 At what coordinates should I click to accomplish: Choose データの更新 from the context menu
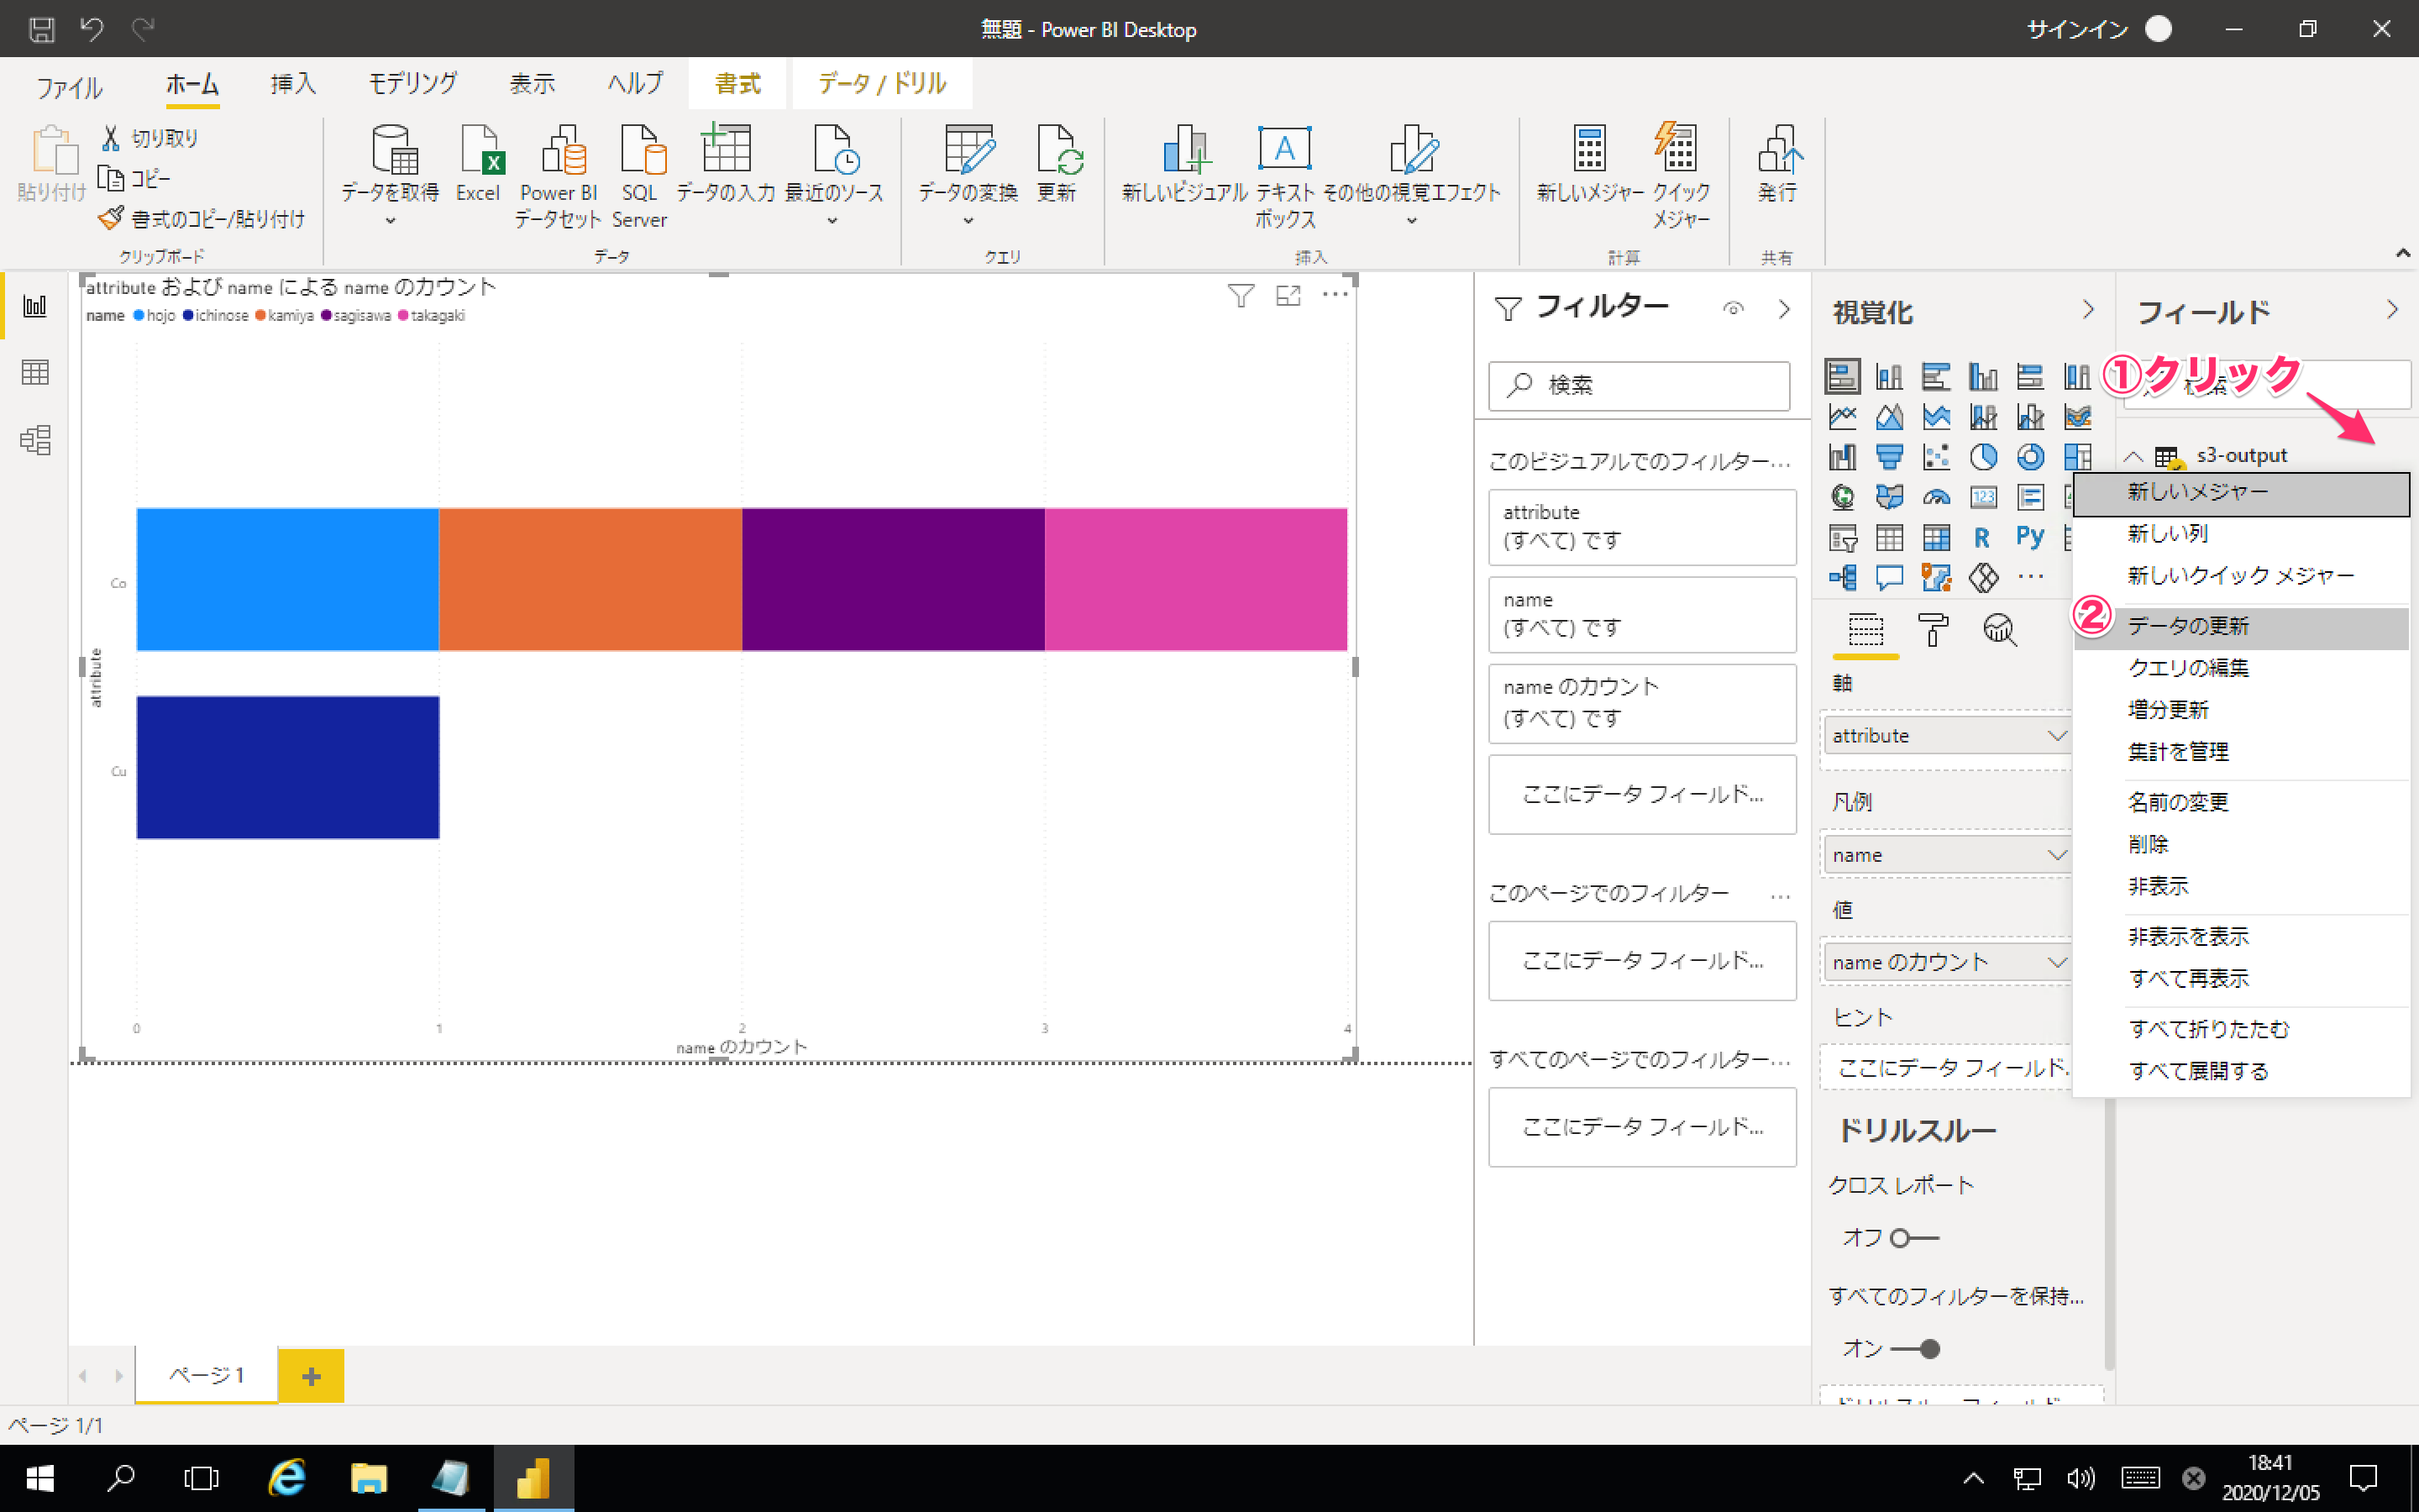click(2188, 626)
